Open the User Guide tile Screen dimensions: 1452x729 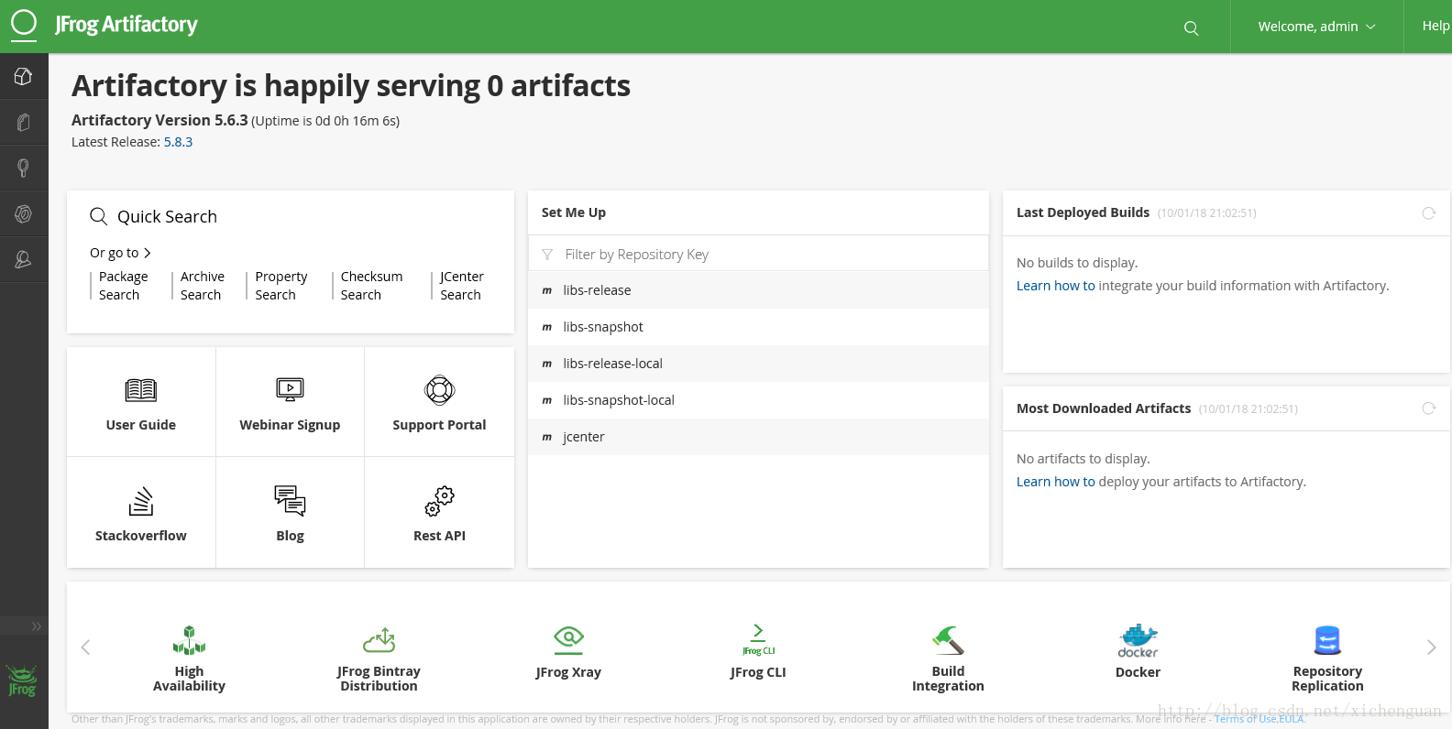tap(141, 403)
